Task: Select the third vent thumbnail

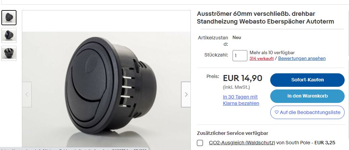Action: point(9,53)
